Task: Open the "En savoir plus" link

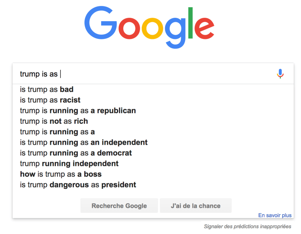Action: tap(275, 215)
